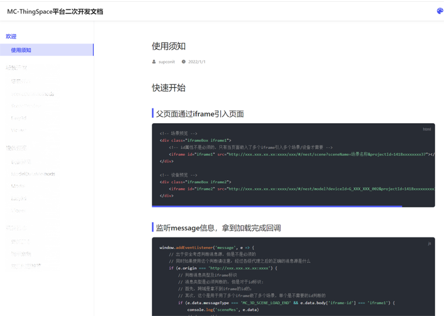The height and width of the screenshot is (316, 444).
Task: Click the window.addEventListener code line
Action: point(207,247)
